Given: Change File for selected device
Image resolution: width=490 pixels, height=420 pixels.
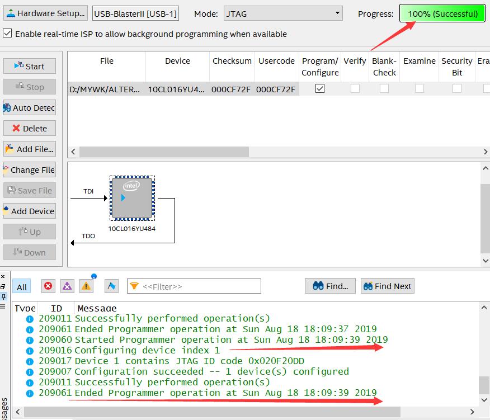Looking at the screenshot, I should coord(30,169).
